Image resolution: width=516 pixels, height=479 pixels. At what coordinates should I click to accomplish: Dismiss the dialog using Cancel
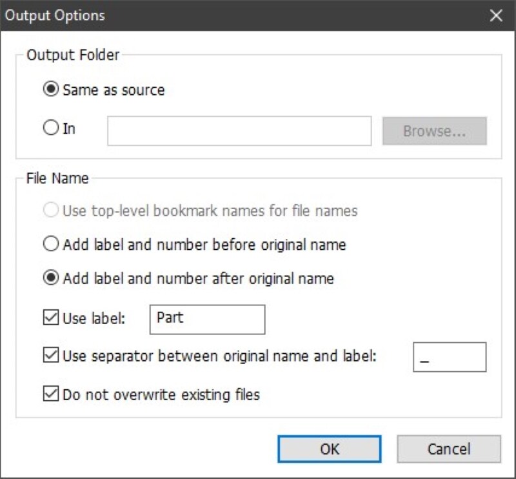(x=450, y=449)
